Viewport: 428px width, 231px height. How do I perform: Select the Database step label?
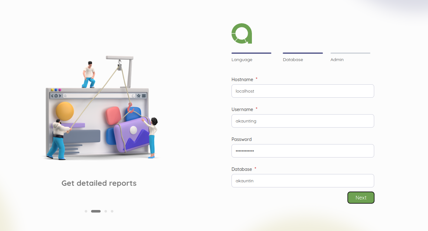[293, 60]
